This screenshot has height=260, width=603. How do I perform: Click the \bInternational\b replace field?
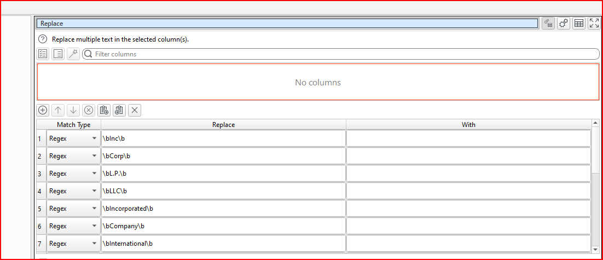pyautogui.click(x=223, y=244)
